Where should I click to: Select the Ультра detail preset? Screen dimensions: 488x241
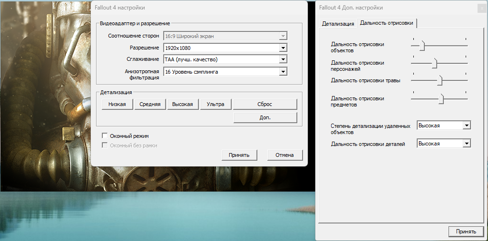pyautogui.click(x=215, y=104)
